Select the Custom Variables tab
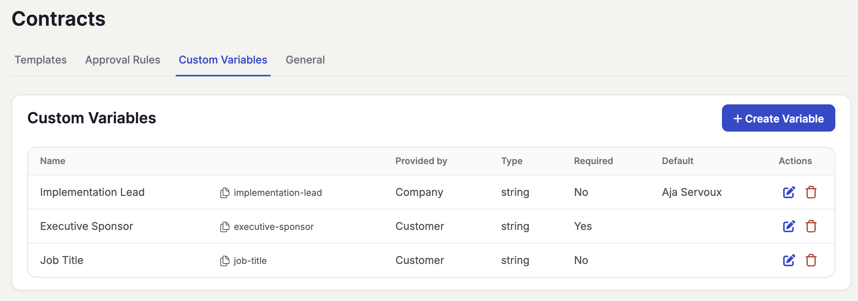Viewport: 858px width, 301px height. (x=223, y=60)
